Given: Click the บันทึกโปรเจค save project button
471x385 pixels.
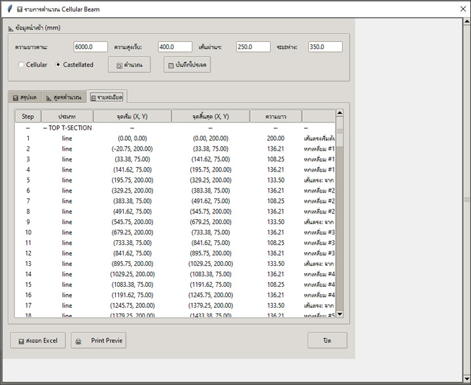Looking at the screenshot, I should pos(187,65).
